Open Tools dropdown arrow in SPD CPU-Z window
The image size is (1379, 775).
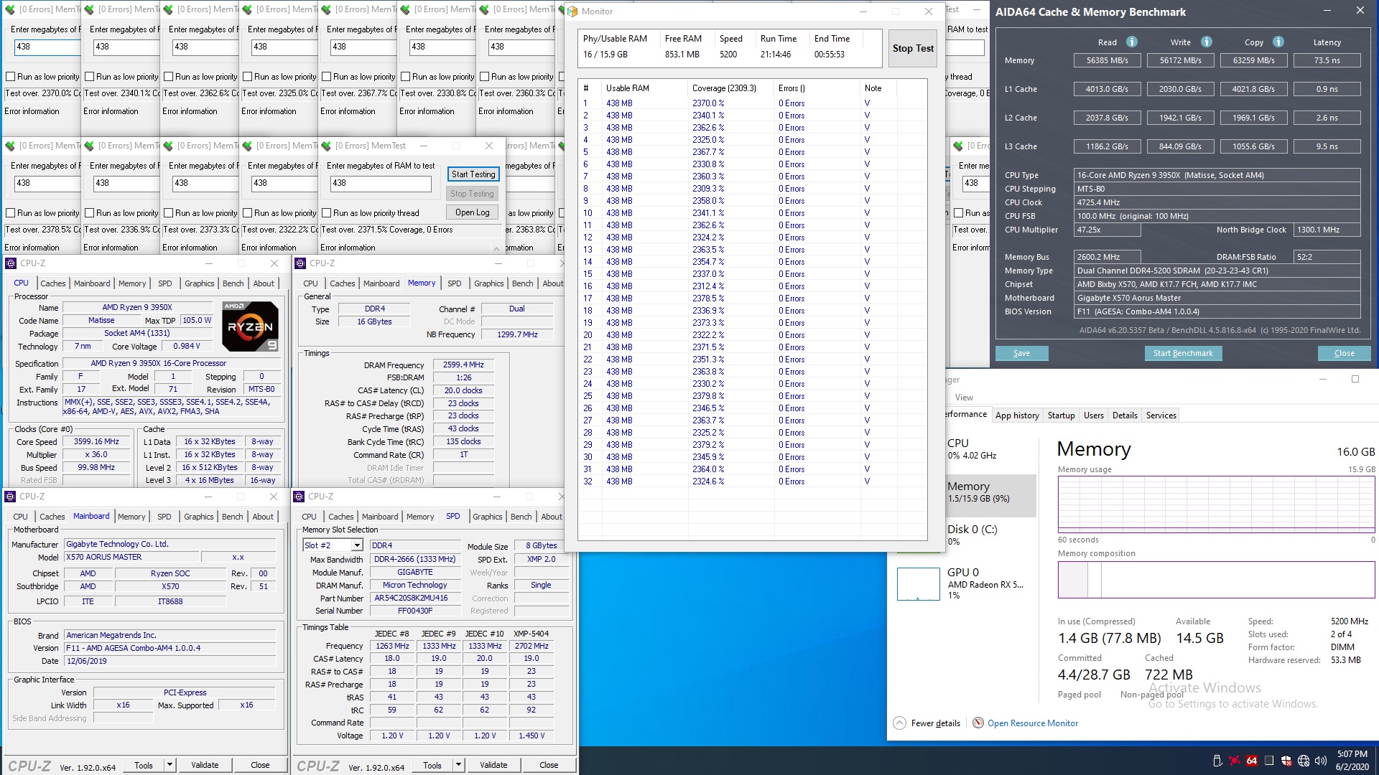458,765
